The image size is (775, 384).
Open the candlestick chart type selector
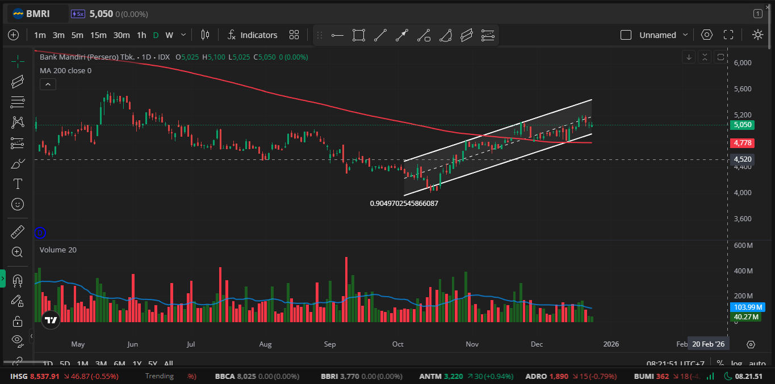pos(205,35)
